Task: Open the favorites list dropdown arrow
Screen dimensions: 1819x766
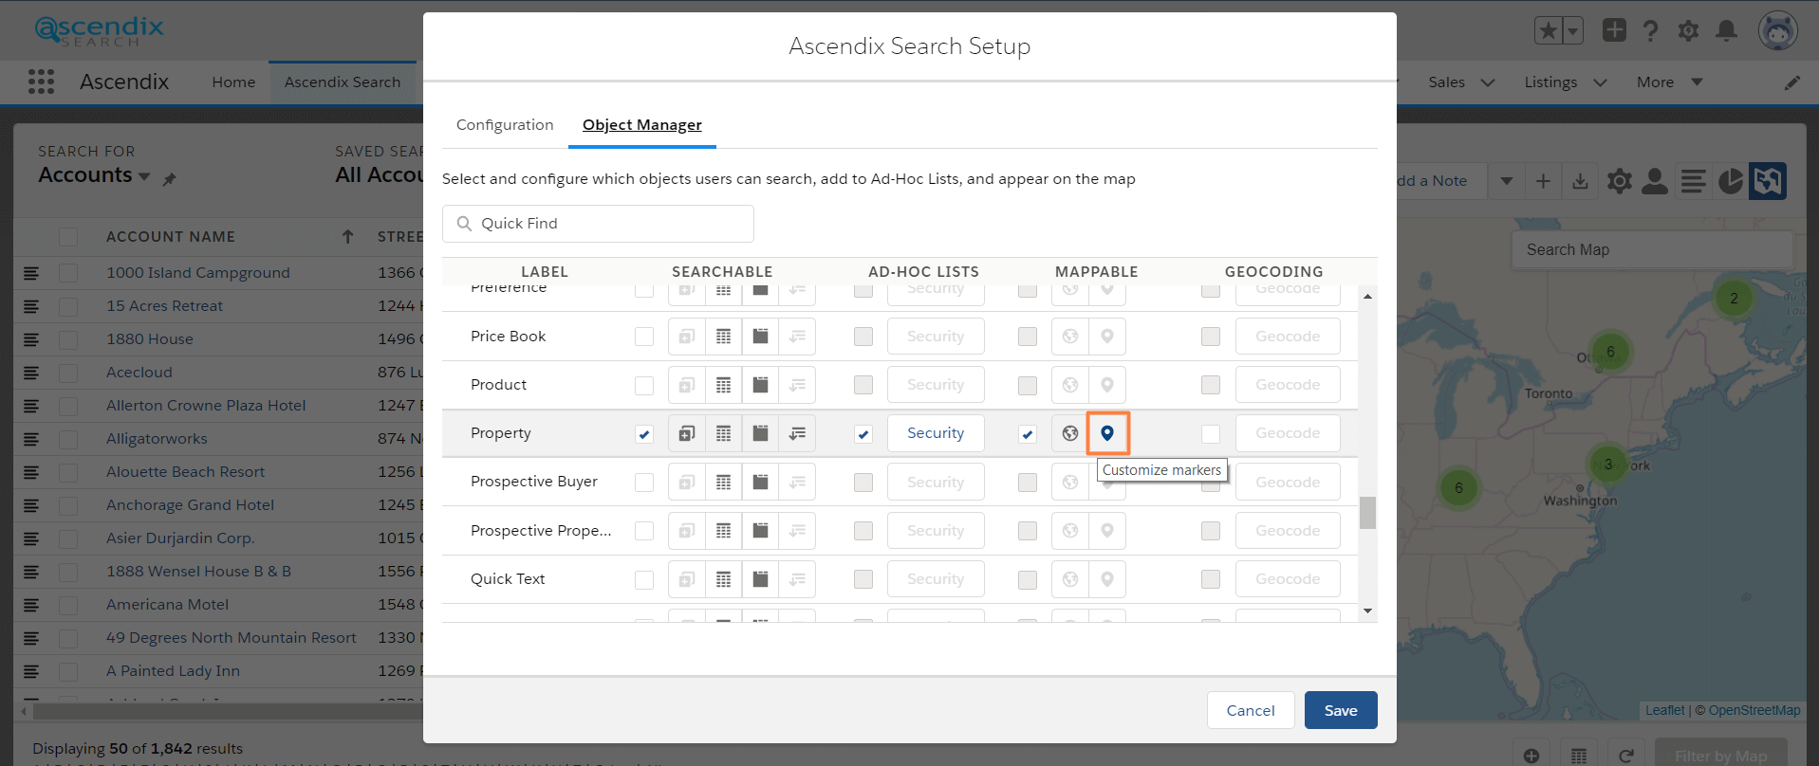Action: 1573,30
